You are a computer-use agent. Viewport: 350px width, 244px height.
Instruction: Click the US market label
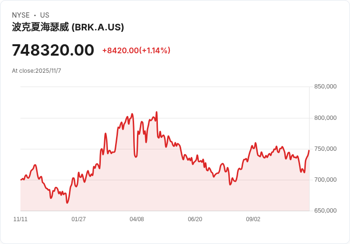pos(45,15)
